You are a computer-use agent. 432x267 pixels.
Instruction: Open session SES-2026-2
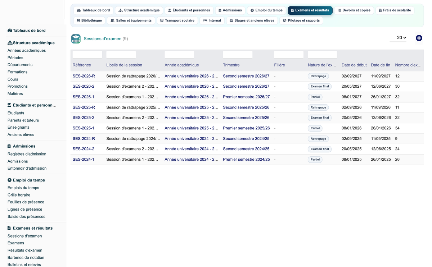point(84,86)
